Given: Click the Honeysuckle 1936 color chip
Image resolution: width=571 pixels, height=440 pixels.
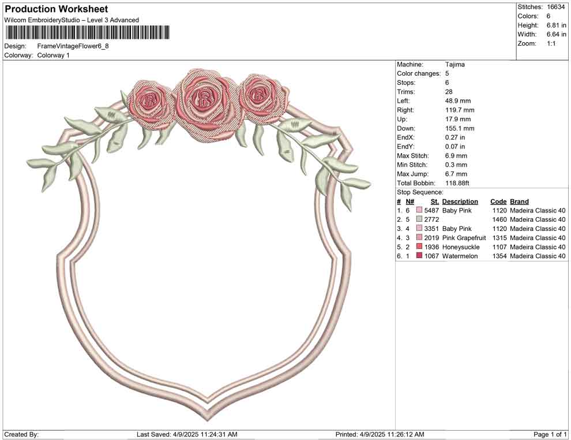Looking at the screenshot, I should pyautogui.click(x=419, y=247).
